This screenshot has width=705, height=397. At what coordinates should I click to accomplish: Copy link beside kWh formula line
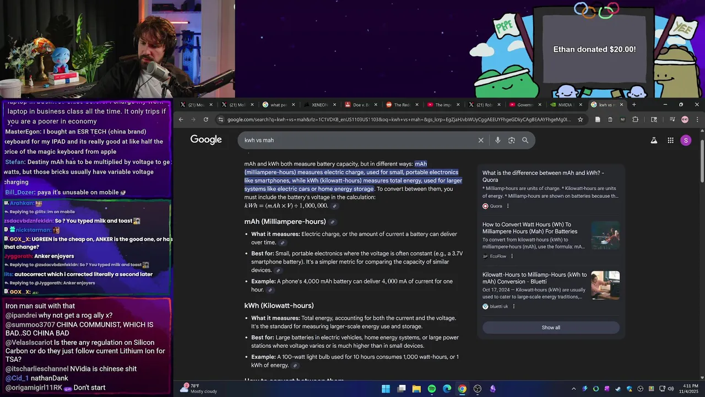334,206
